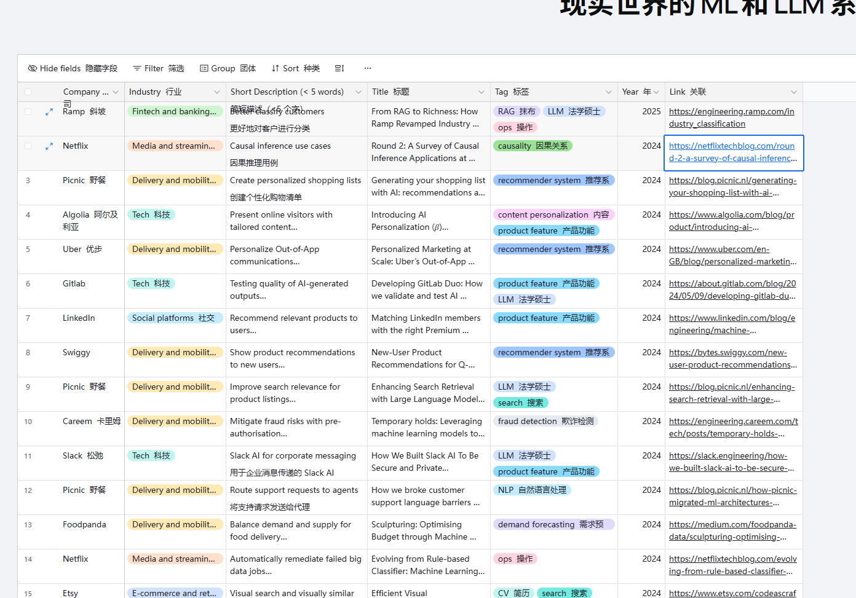
Task: Select the 'Sculpturing: Optimising Budget' title cell
Action: (429, 532)
